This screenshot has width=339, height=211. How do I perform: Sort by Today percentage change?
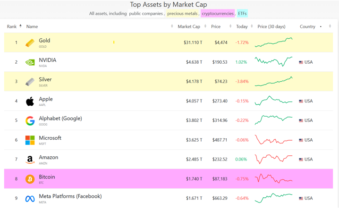(242, 26)
